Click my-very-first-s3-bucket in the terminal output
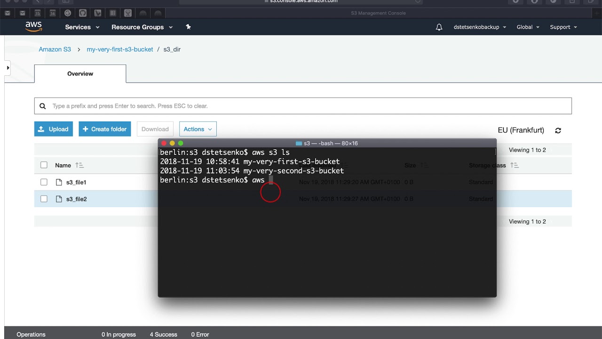The width and height of the screenshot is (602, 339). 292,161
